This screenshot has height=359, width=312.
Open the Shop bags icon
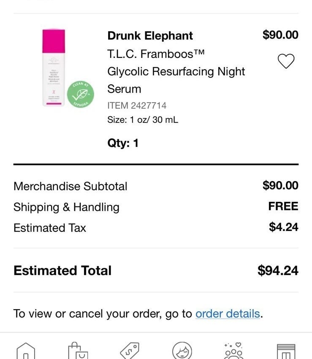point(78,351)
